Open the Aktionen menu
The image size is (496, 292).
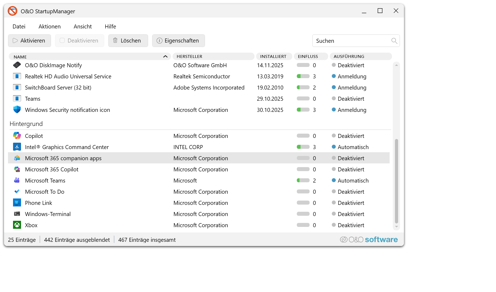point(49,27)
